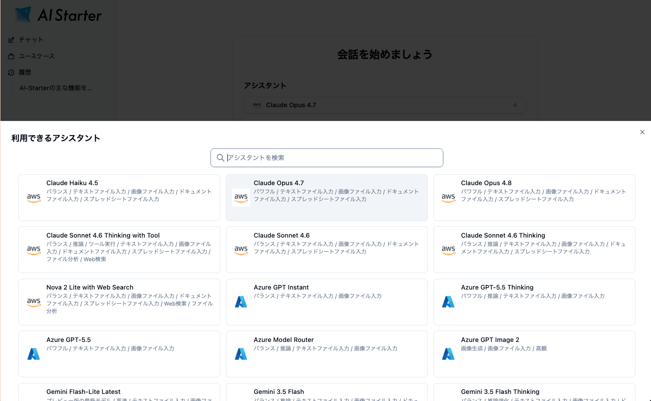Pick the Nova 2 Lite with Web Search title
Image resolution: width=651 pixels, height=401 pixels.
[90, 287]
